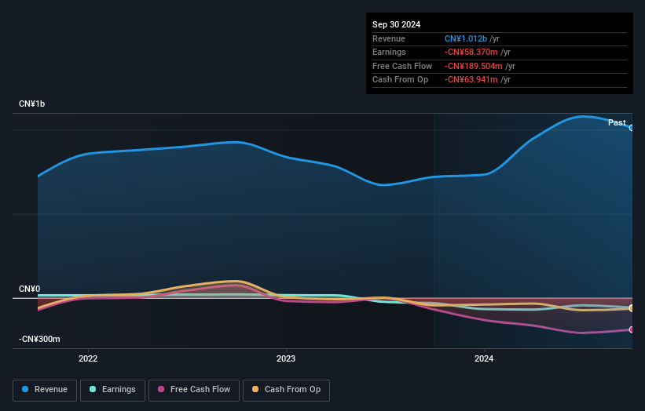Image resolution: width=645 pixels, height=411 pixels.
Task: Click the 2022 x-axis label
Action: (x=88, y=358)
